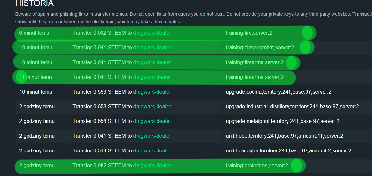This screenshot has width=372, height=176.
Task: Open drugwars-dealer link in helicopter unit row
Action: 152,151
